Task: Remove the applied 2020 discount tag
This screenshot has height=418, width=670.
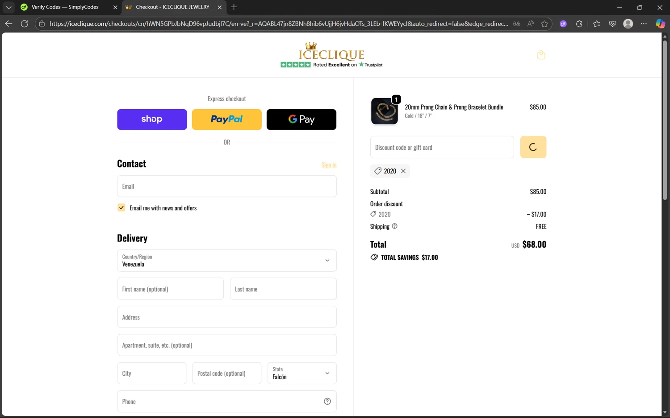Action: coord(403,171)
